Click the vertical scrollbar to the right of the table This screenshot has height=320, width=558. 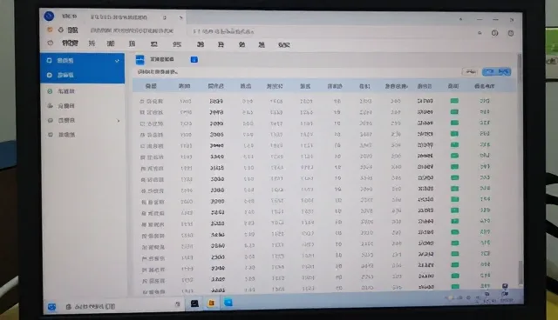tap(520, 170)
